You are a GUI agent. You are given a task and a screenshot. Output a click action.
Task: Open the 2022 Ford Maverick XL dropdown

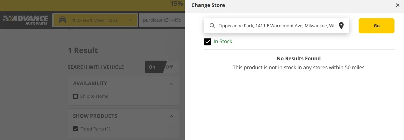point(95,20)
